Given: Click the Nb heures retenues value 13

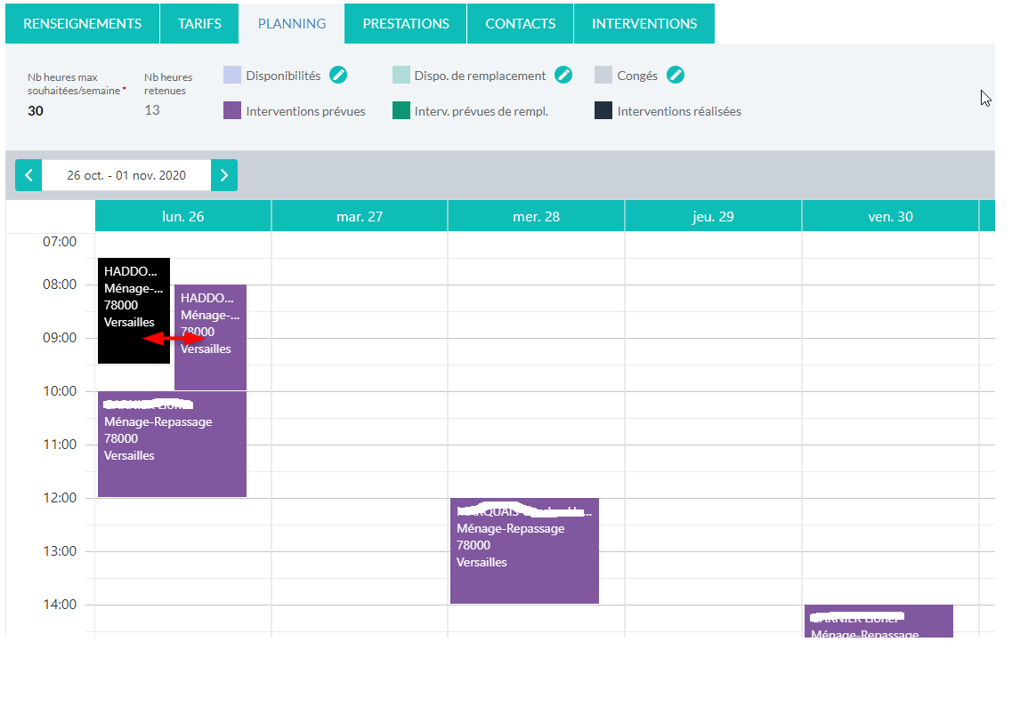Looking at the screenshot, I should click(x=150, y=110).
